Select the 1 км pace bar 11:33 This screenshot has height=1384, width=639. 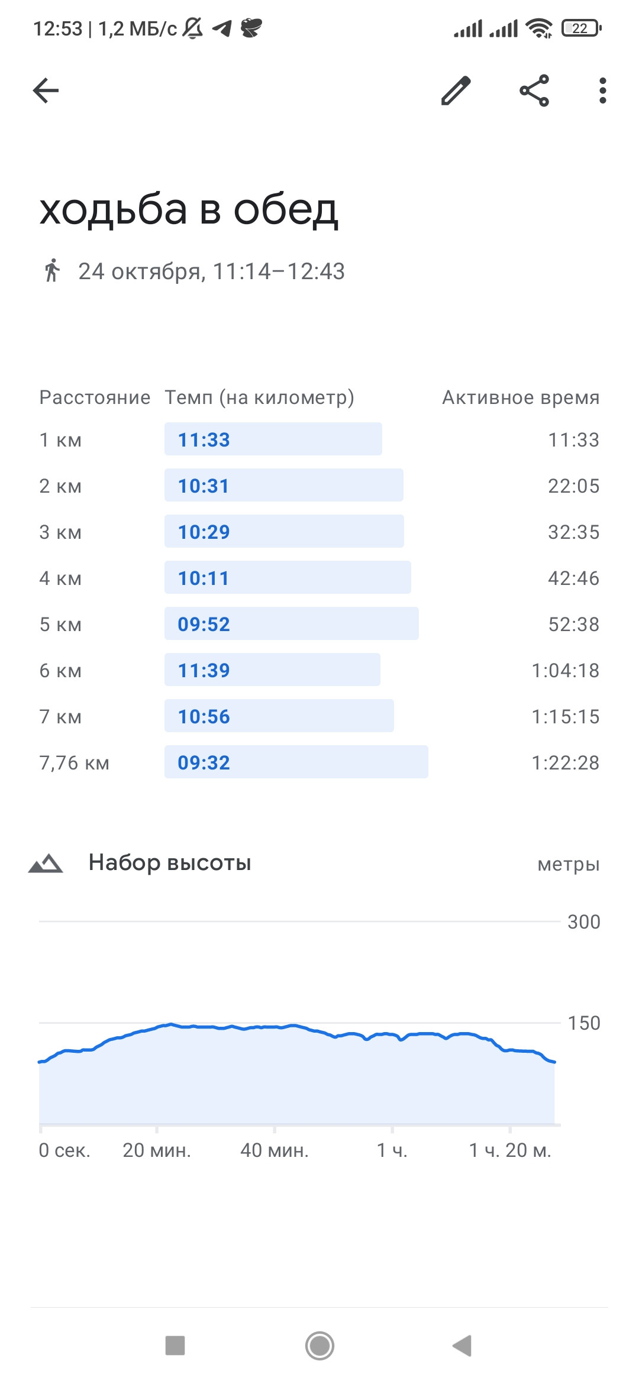[x=273, y=439]
